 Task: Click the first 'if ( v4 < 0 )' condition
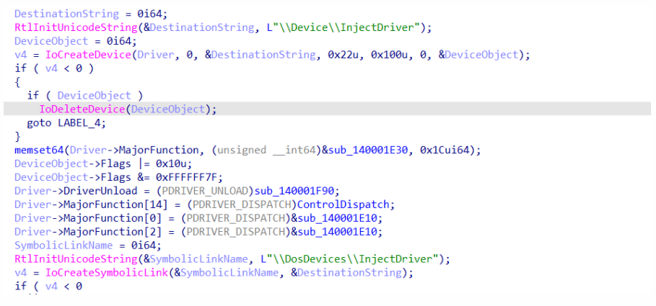point(54,68)
